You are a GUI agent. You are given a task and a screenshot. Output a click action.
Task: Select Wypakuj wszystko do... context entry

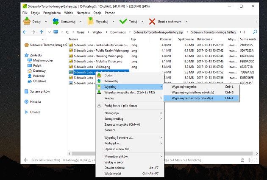(x=130, y=93)
